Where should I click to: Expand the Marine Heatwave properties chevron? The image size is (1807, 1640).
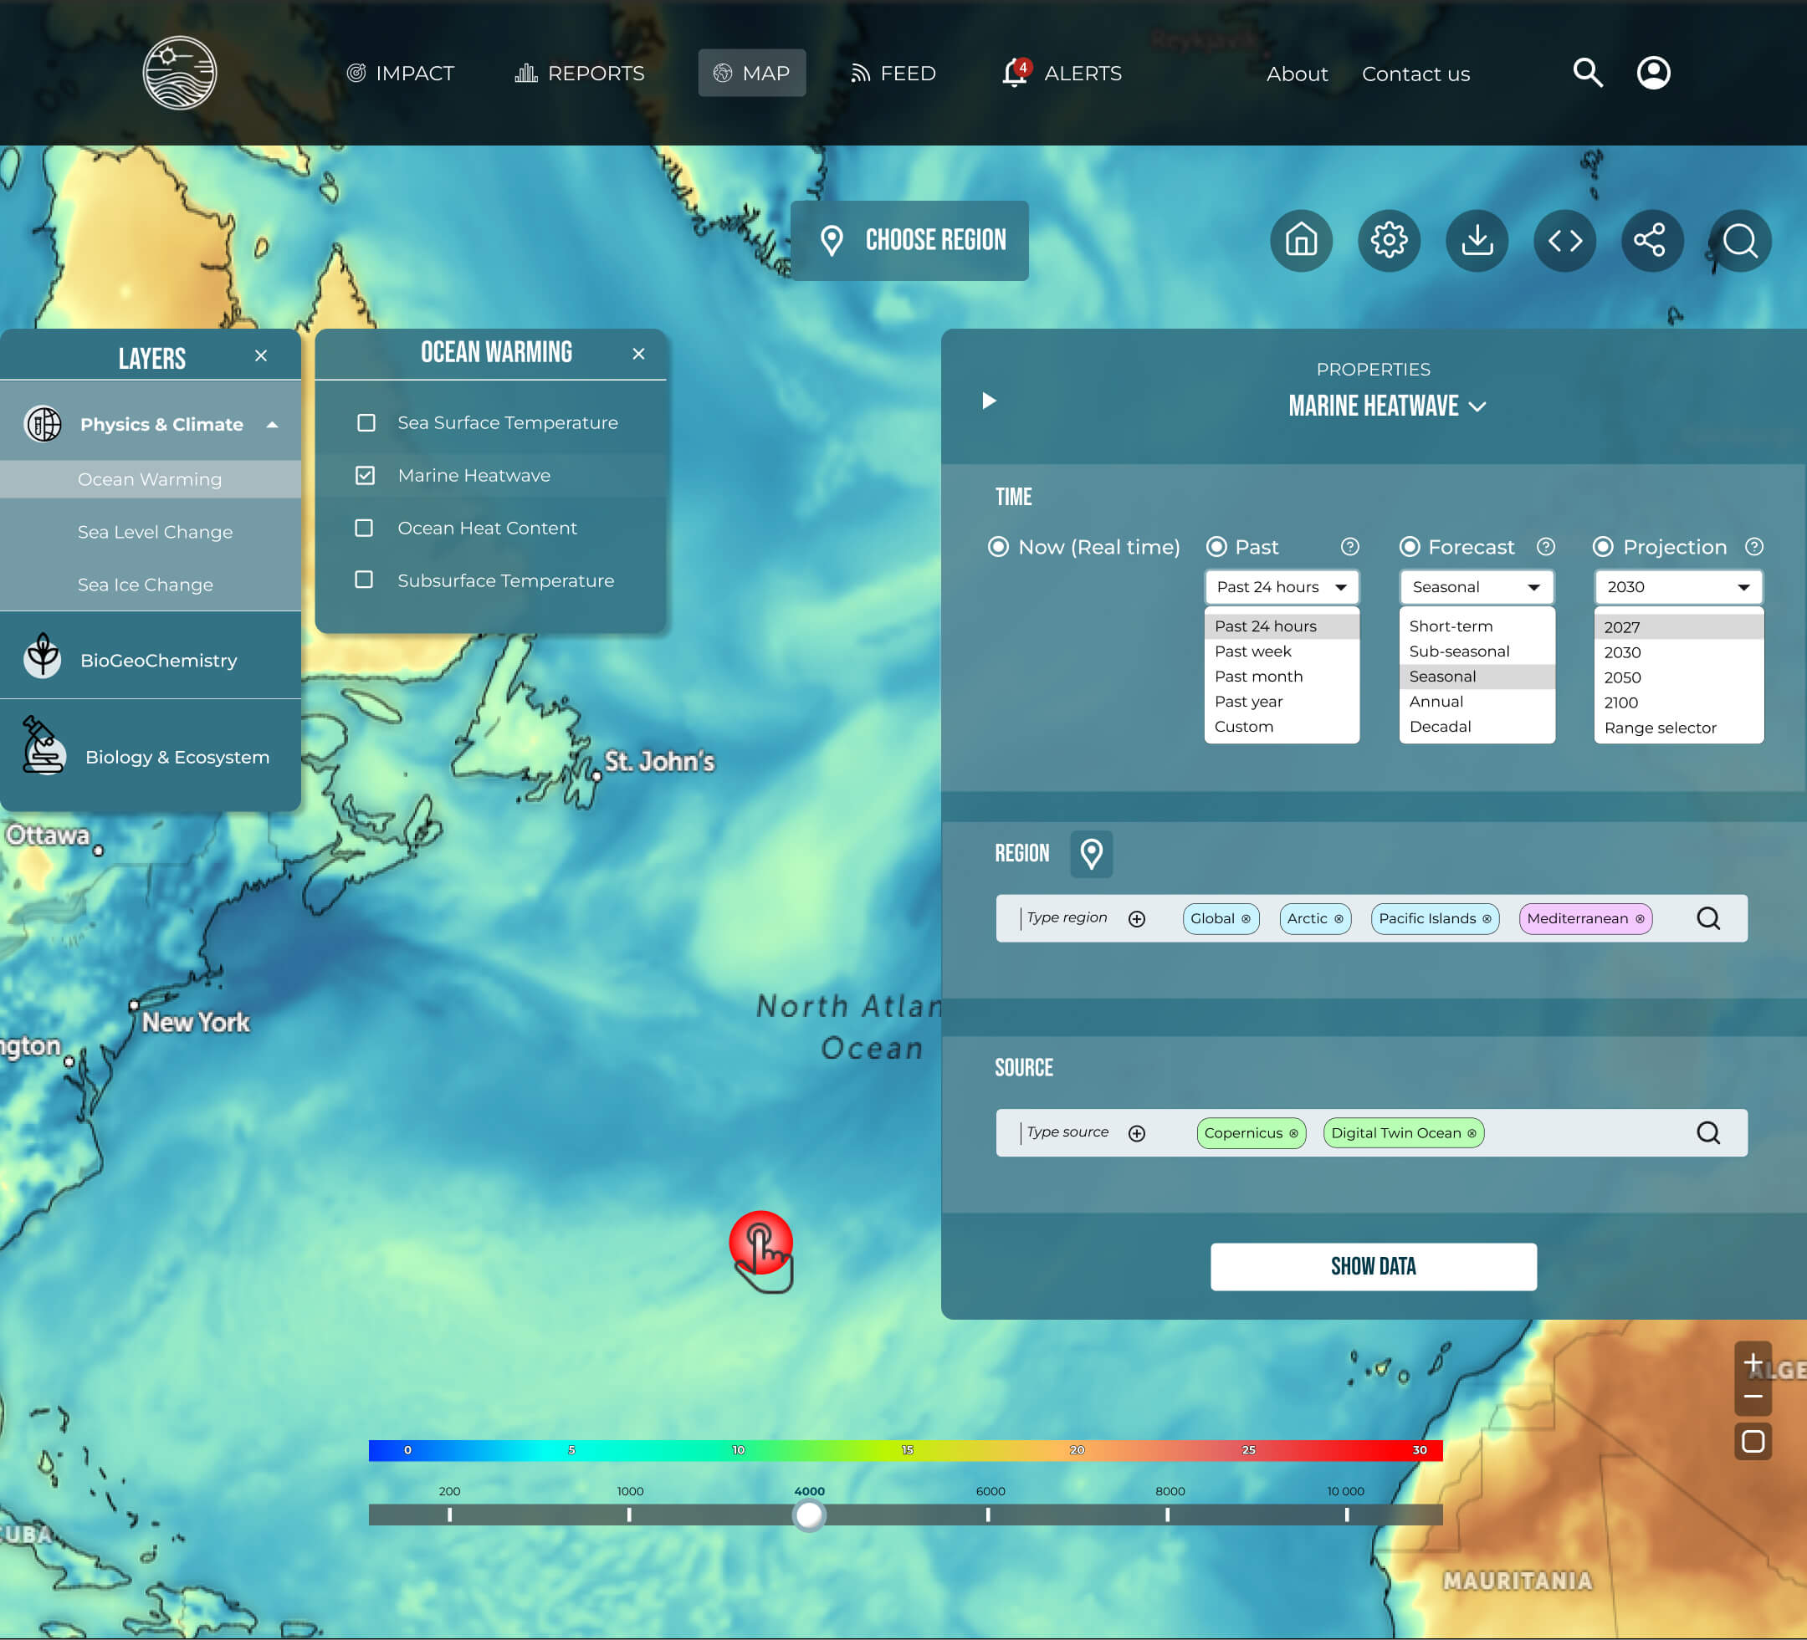[x=1477, y=406]
